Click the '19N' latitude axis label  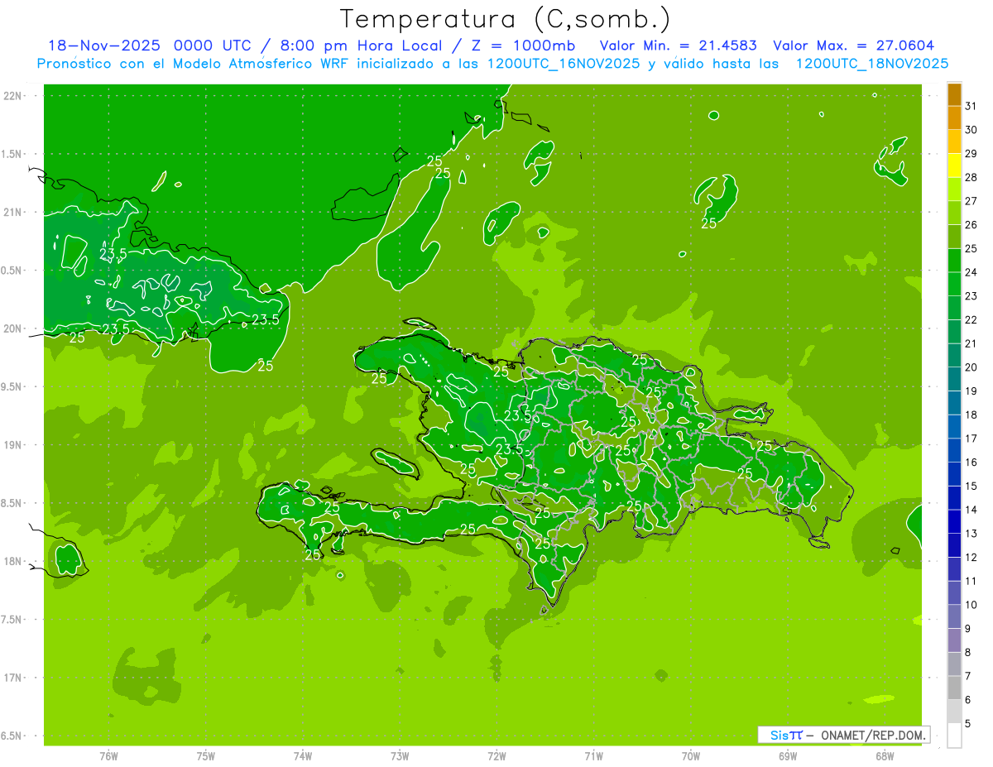(14, 444)
